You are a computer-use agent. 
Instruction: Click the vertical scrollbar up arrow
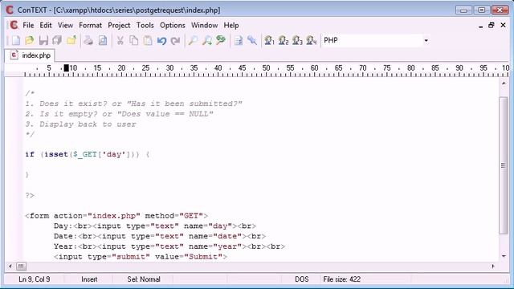[504, 83]
